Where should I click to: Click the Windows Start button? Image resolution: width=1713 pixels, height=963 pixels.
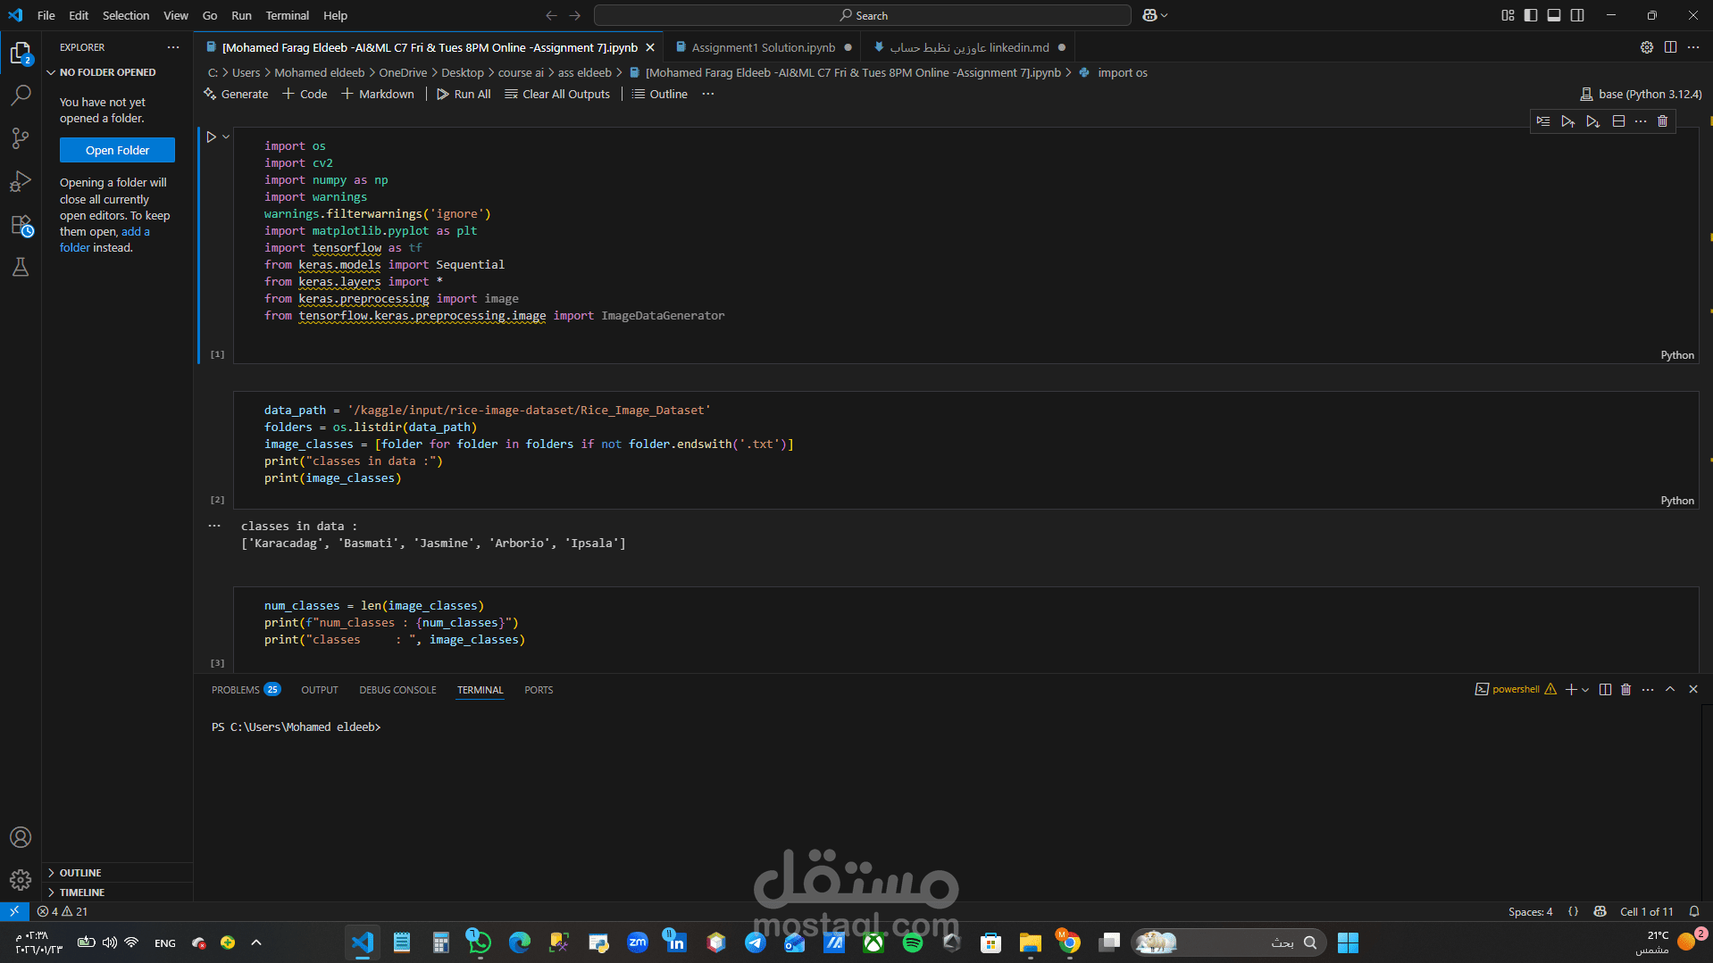tap(1348, 942)
